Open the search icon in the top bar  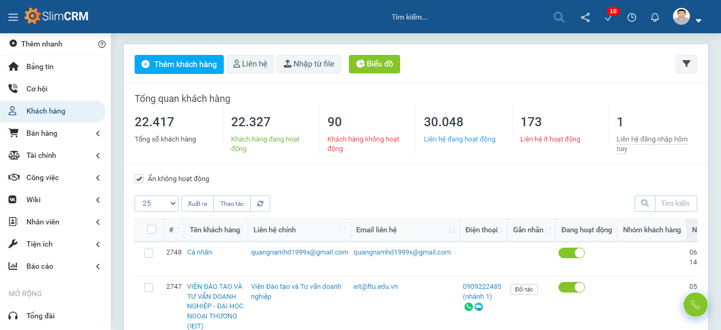click(559, 17)
